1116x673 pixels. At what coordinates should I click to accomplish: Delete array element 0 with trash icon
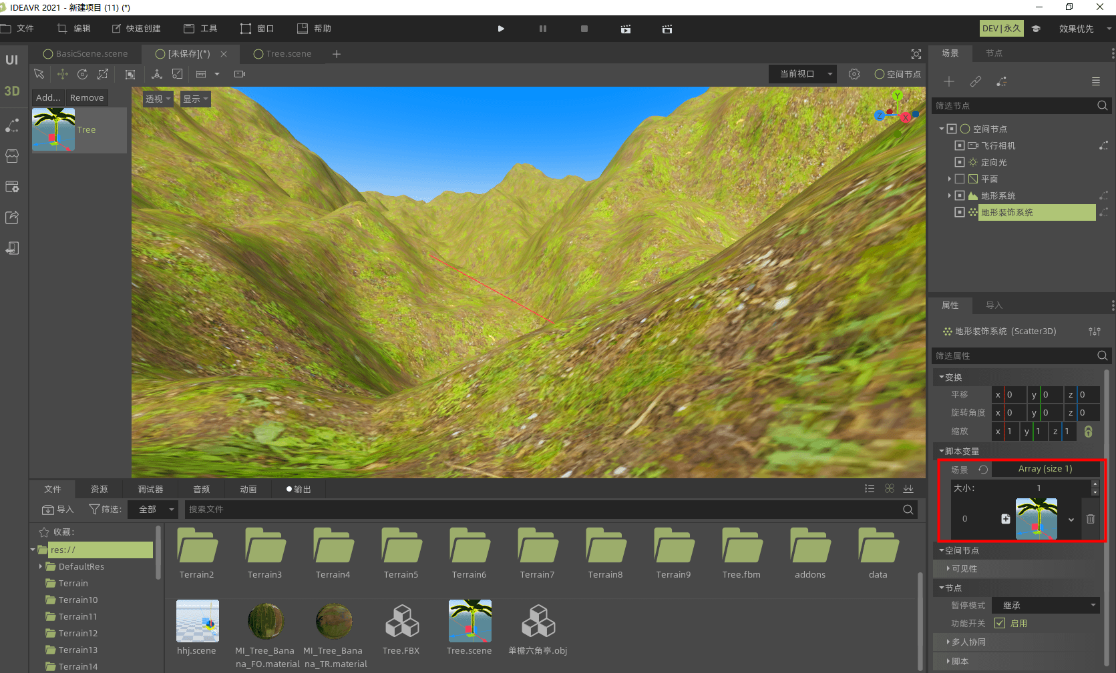[1090, 519]
